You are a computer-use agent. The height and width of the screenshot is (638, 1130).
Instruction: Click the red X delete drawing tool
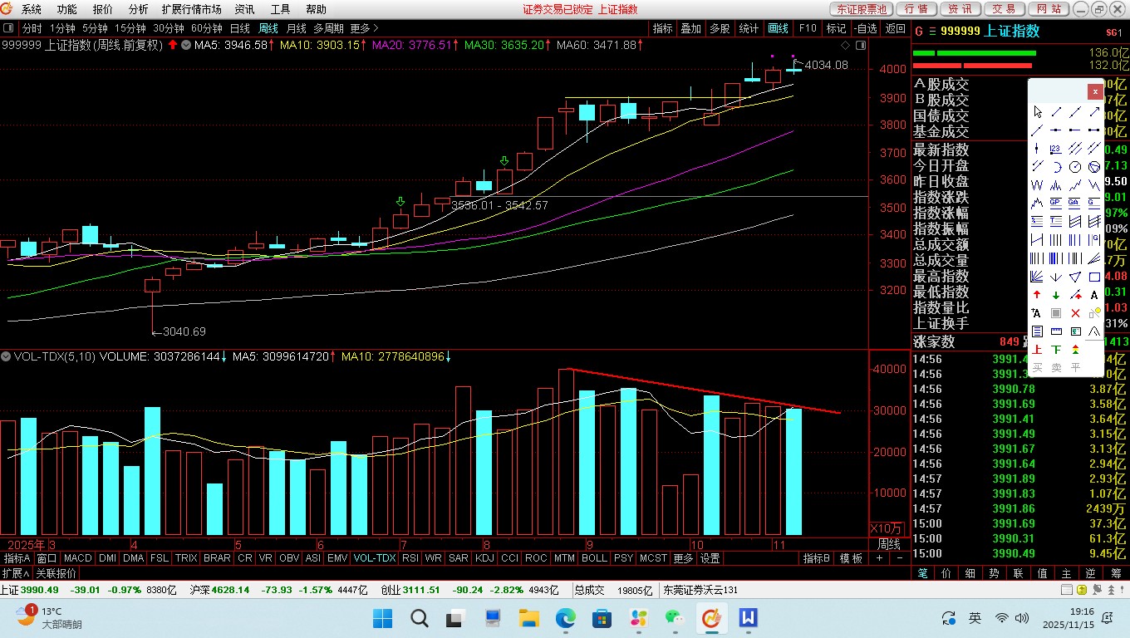pyautogui.click(x=1075, y=313)
